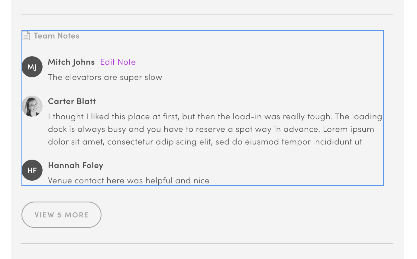
Task: Click the Team Notes heading
Action: pos(57,36)
